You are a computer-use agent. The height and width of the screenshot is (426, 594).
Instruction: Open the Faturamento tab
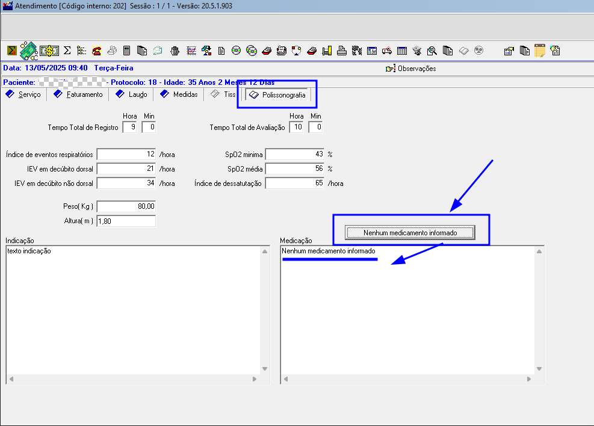coord(78,94)
